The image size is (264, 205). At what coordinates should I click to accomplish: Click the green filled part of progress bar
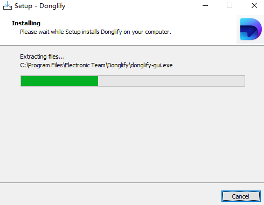click(59, 81)
